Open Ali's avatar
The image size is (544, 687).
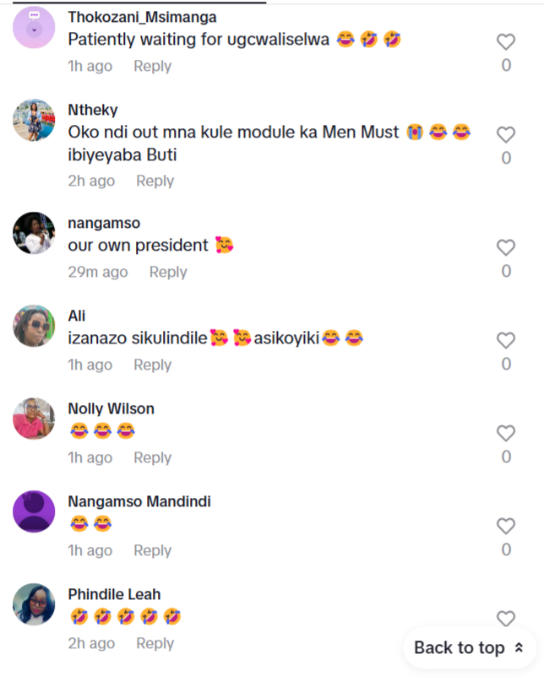click(x=35, y=326)
